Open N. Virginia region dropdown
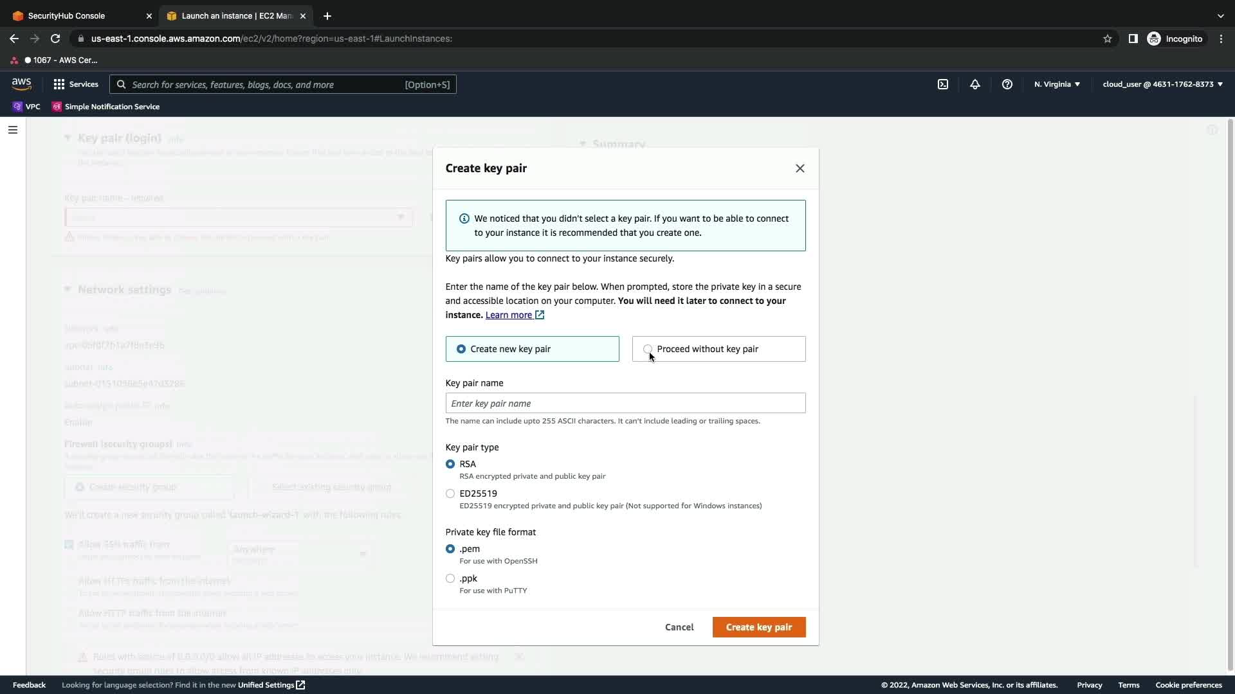The image size is (1235, 694). tap(1057, 84)
